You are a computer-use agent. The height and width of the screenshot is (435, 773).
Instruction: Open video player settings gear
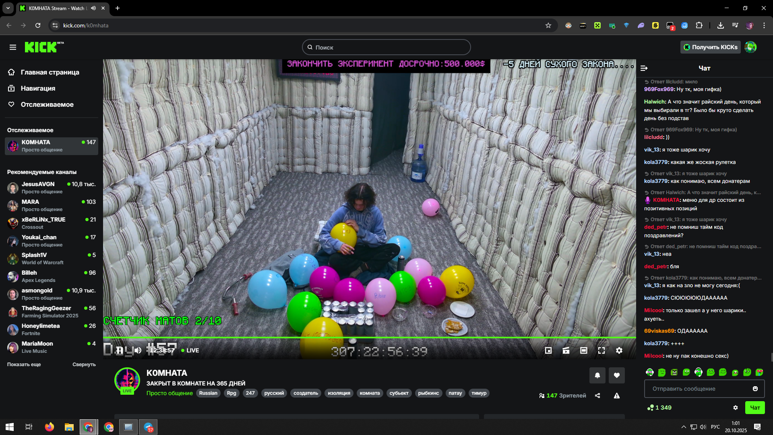[x=619, y=350]
